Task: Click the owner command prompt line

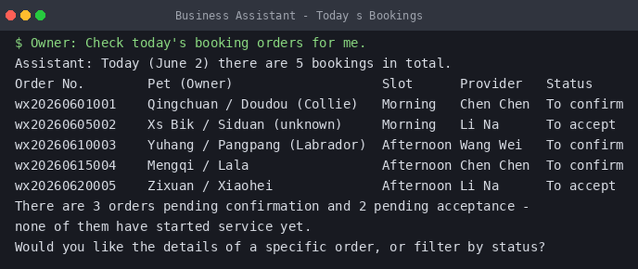Action: coord(191,43)
